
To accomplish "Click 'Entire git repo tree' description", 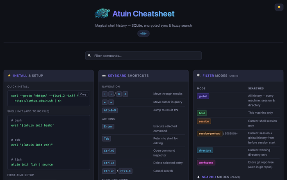I will (261, 162).
